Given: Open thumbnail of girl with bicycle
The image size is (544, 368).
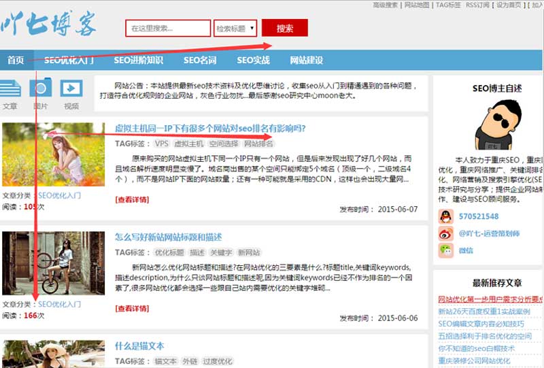Looking at the screenshot, I should pos(53,263).
